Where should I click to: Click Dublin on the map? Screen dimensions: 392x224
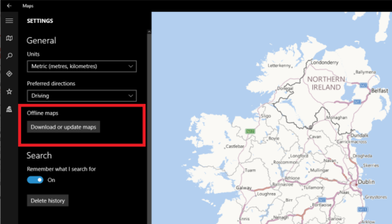point(366,182)
